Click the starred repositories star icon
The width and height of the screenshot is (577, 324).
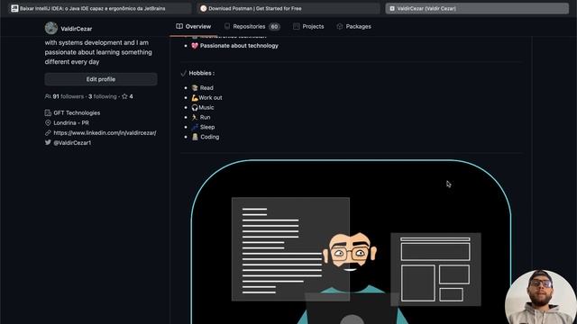click(124, 96)
